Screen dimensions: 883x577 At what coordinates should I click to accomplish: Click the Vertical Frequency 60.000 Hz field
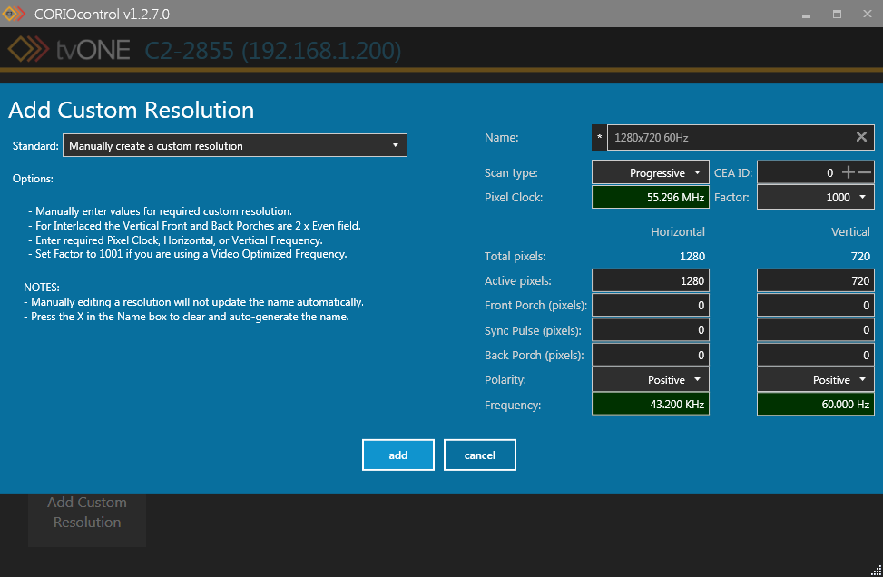816,405
